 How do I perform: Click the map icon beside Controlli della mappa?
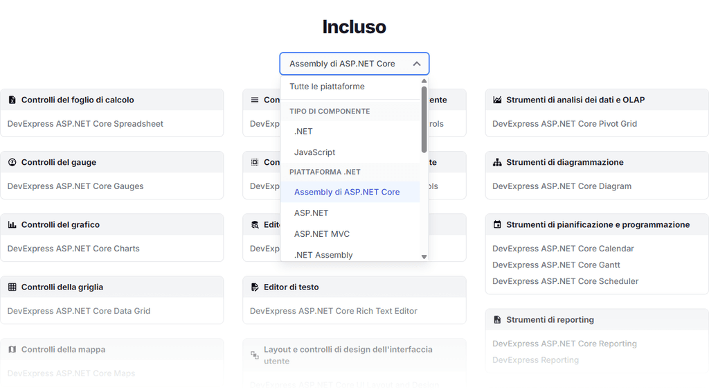tap(12, 350)
